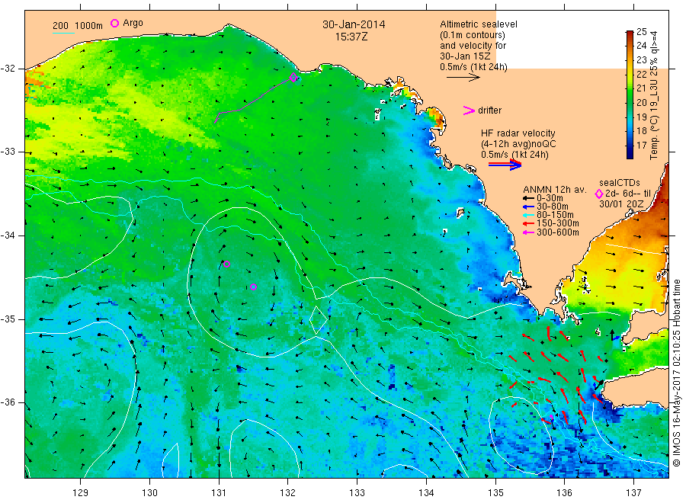Screen dimensions: 686x503
Task: Click the 'Argo' legend text
Action: tap(133, 23)
